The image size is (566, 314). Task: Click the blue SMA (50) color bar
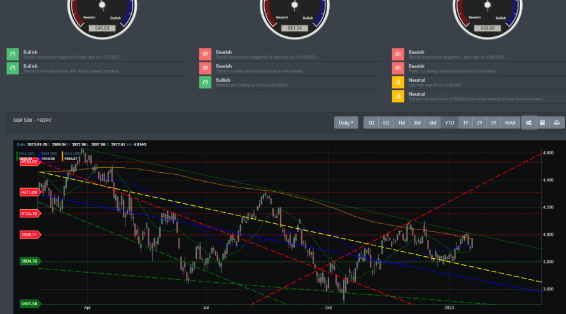pyautogui.click(x=39, y=156)
